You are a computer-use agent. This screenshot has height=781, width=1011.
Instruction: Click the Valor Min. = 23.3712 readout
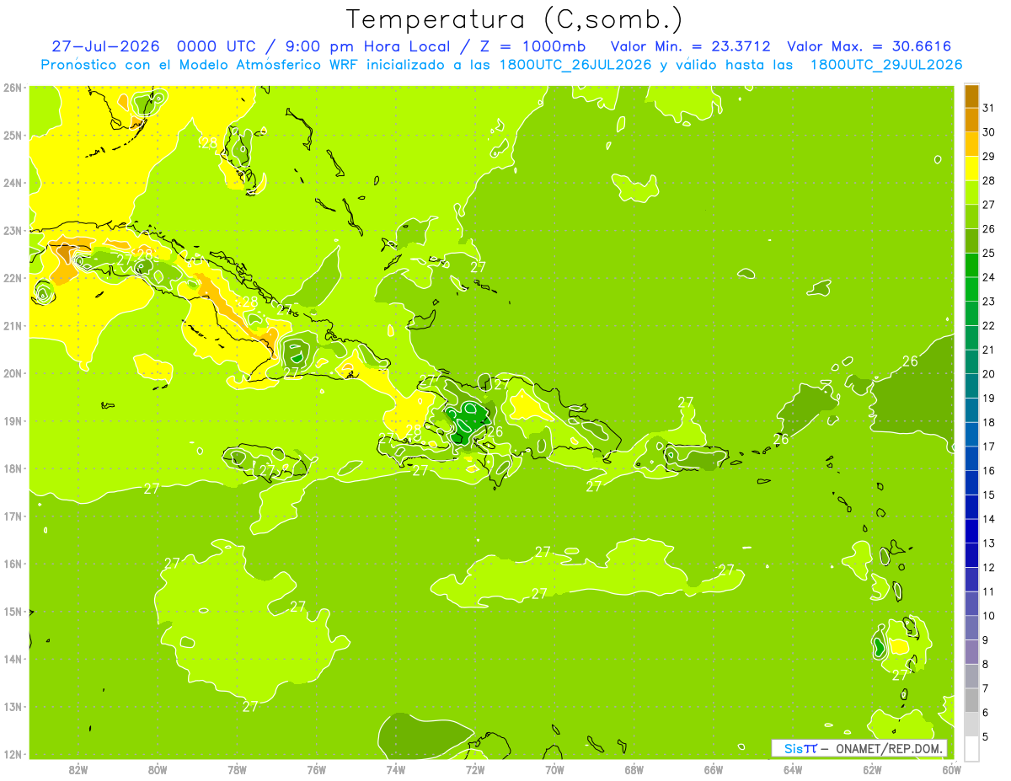(691, 46)
